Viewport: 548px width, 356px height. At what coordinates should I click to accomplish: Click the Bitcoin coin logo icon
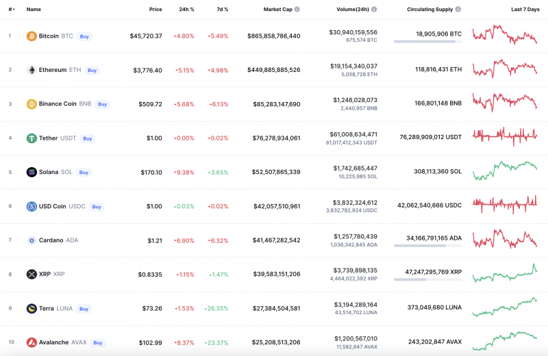(31, 36)
